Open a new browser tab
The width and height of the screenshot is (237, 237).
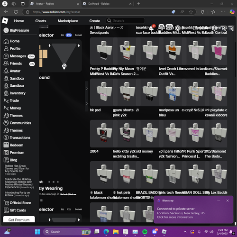click(138, 4)
